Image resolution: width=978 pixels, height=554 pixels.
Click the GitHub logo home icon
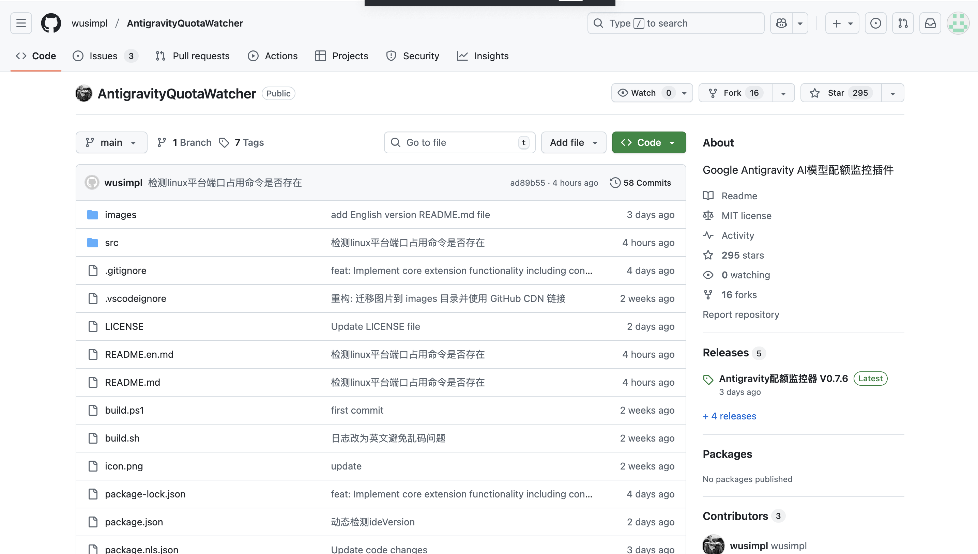pos(51,23)
